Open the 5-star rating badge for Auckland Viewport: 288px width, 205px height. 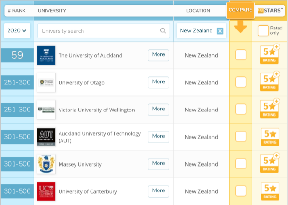[x=269, y=55]
